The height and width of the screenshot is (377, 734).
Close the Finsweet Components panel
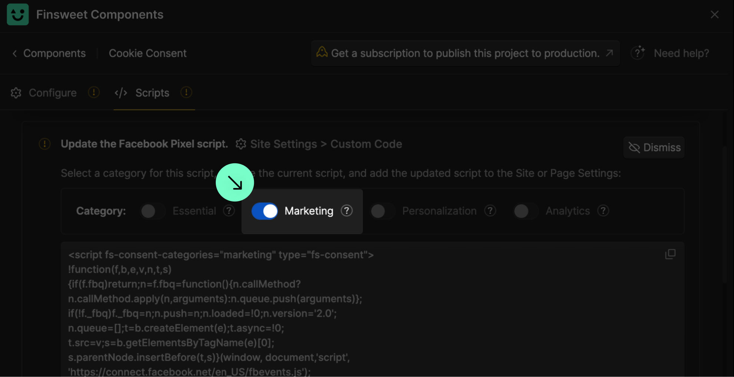[714, 14]
